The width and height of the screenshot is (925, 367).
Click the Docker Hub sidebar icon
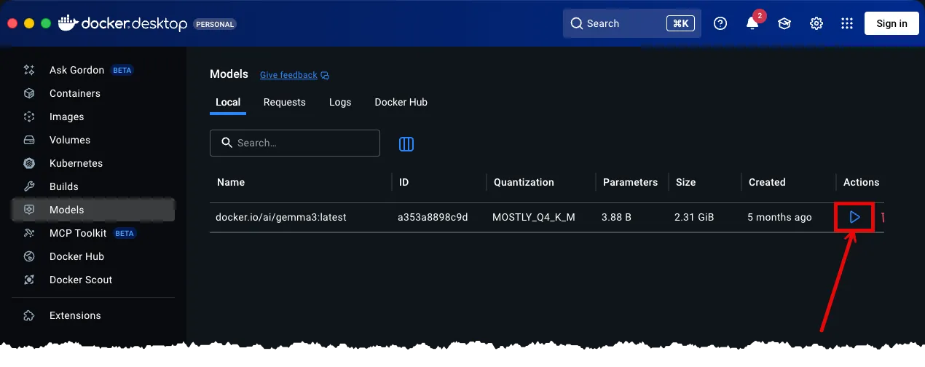[x=29, y=256]
